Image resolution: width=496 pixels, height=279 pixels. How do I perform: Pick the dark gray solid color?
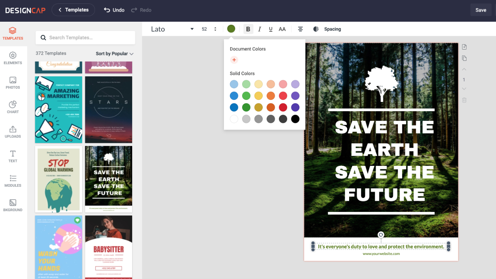[x=271, y=119]
